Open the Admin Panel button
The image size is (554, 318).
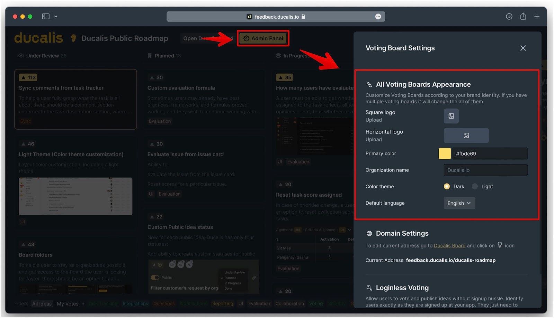(x=263, y=38)
